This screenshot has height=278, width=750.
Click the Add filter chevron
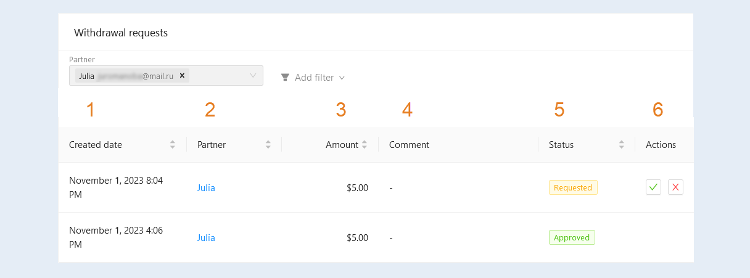point(342,78)
